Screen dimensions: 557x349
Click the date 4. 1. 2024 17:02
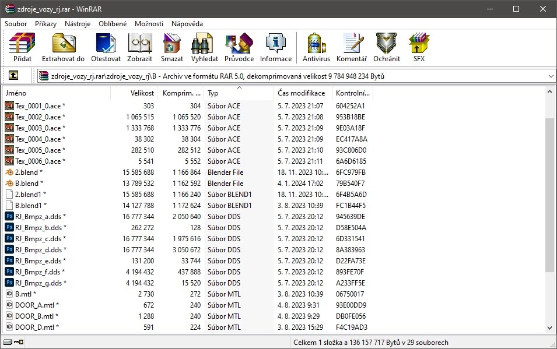point(300,183)
